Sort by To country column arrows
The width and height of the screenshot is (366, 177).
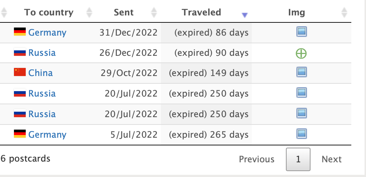click(x=89, y=12)
